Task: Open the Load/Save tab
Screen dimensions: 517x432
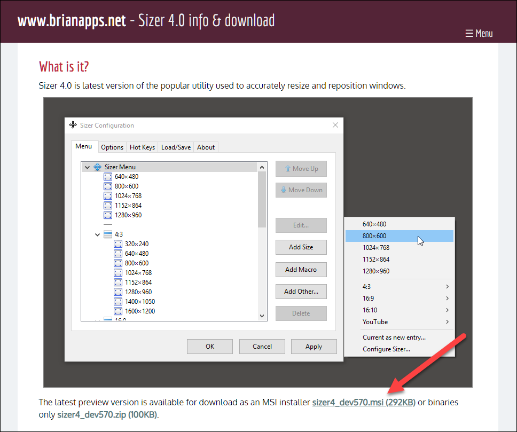Action: click(176, 147)
